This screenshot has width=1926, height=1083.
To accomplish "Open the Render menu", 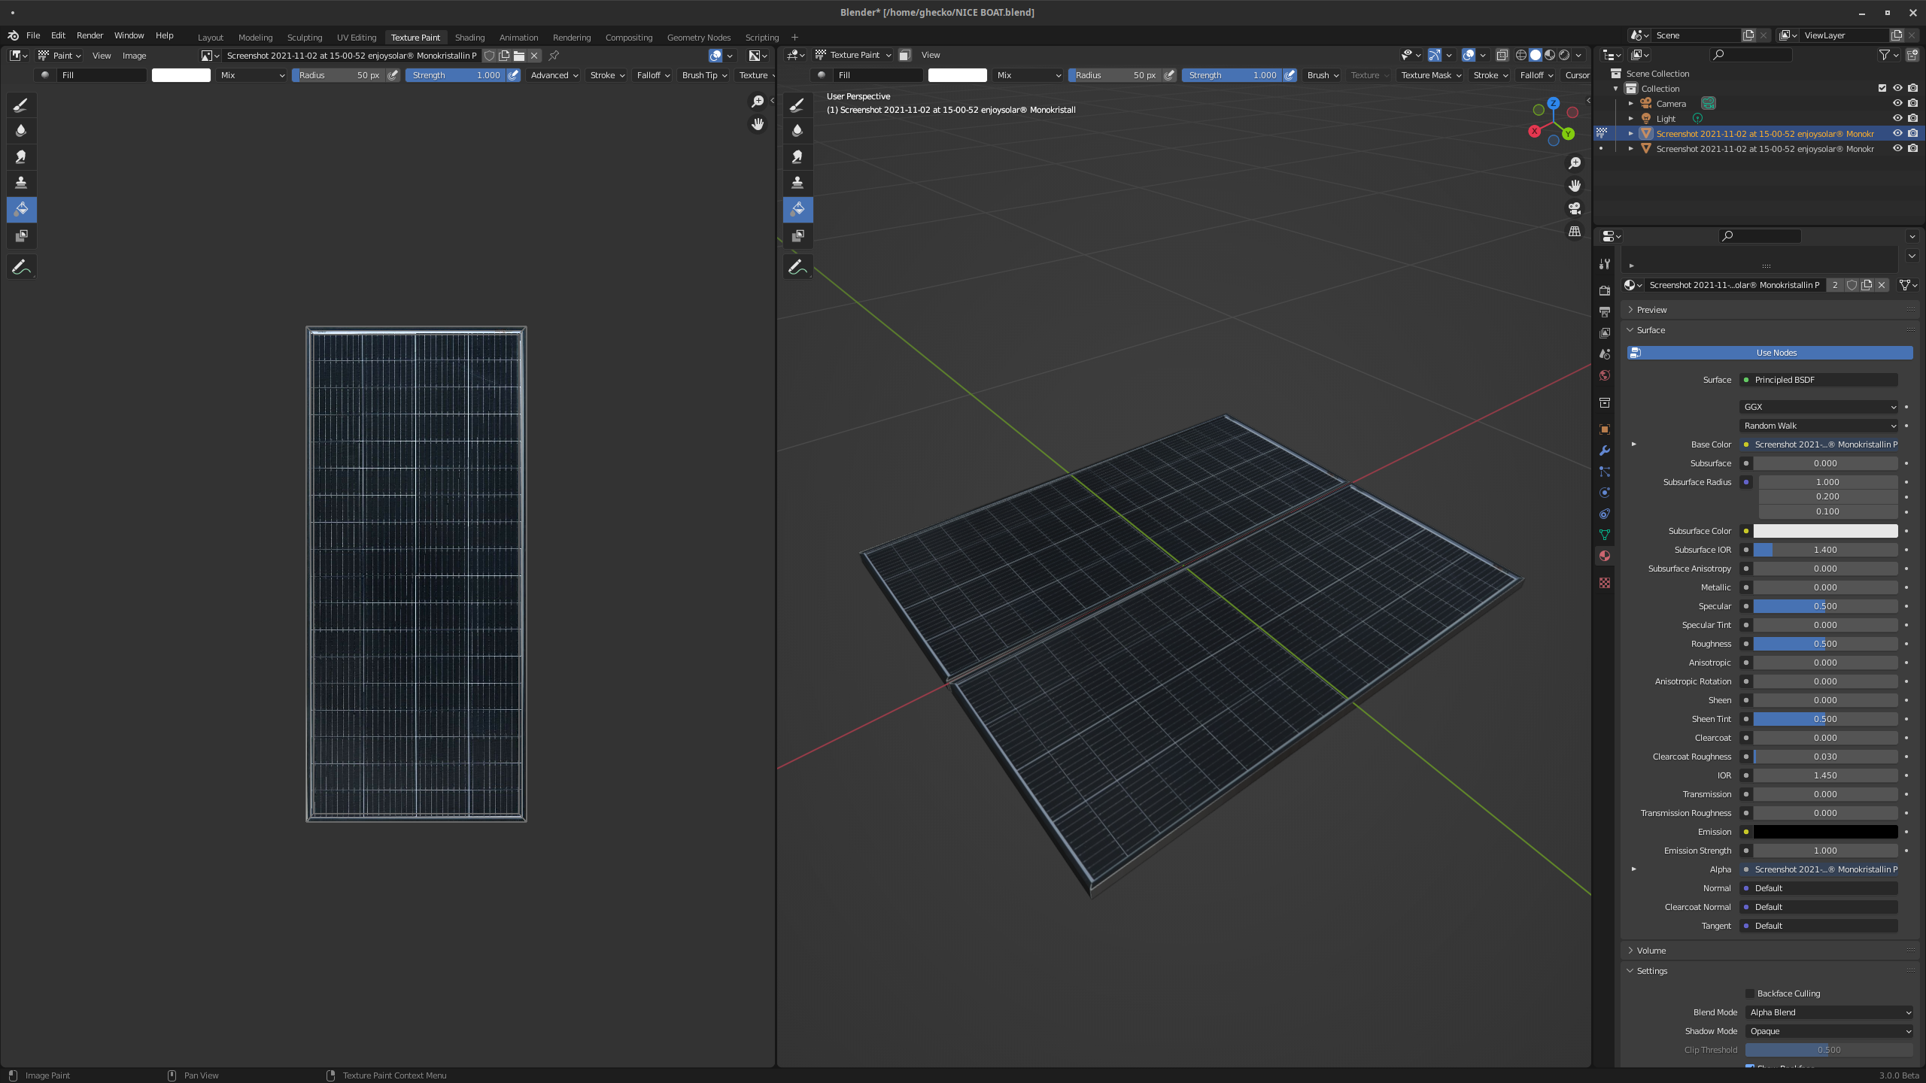I will coord(90,35).
